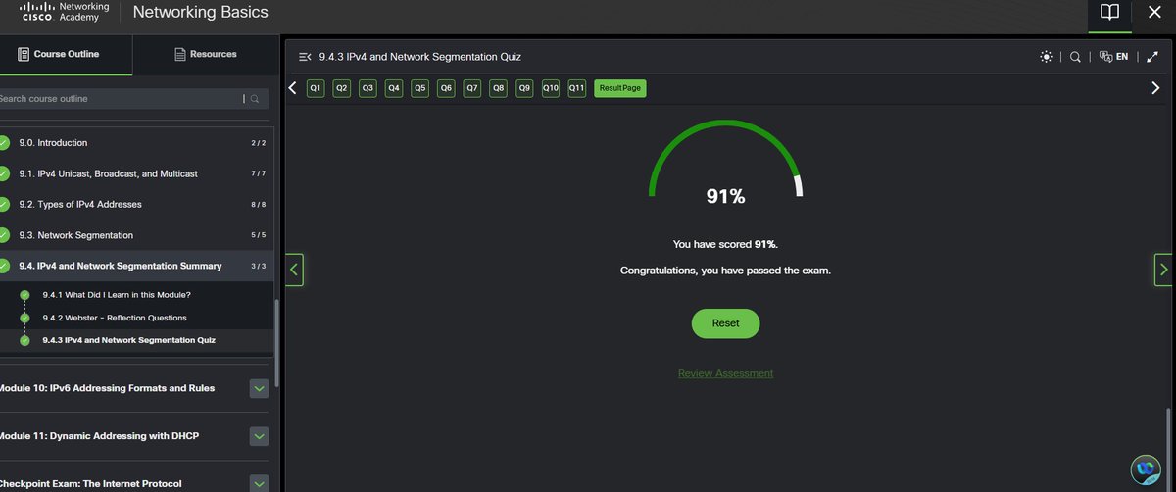Jump to question Q1

[x=316, y=88]
